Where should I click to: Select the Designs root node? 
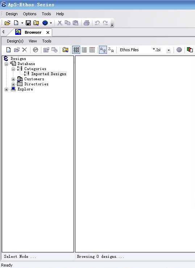click(18, 58)
